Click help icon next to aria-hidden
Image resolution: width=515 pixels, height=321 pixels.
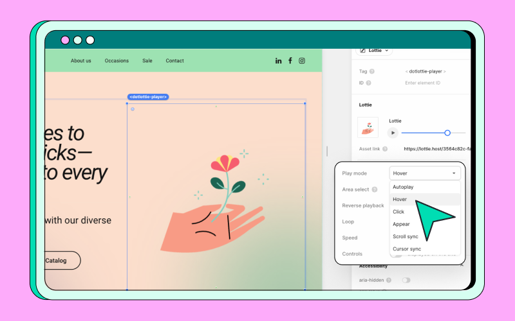click(x=389, y=280)
